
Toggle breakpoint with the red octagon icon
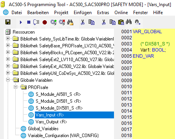tap(45, 23)
